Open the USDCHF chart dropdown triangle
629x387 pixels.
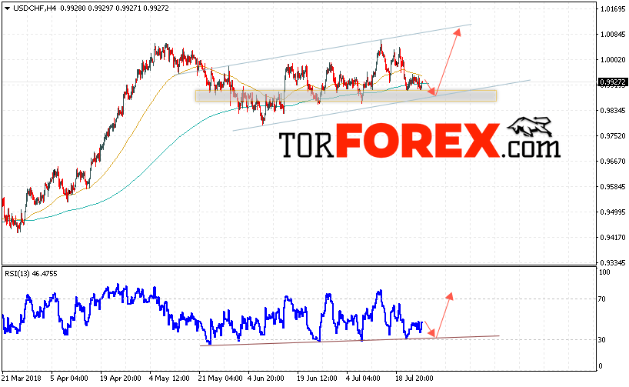pos(7,8)
